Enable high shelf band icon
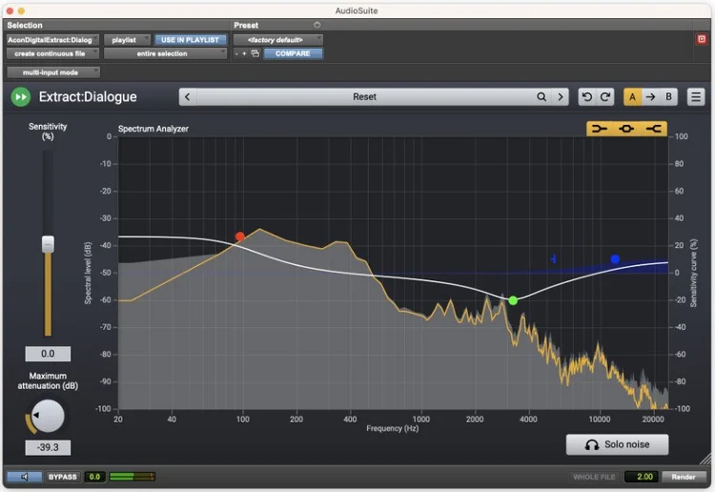This screenshot has height=492, width=715. coord(653,129)
